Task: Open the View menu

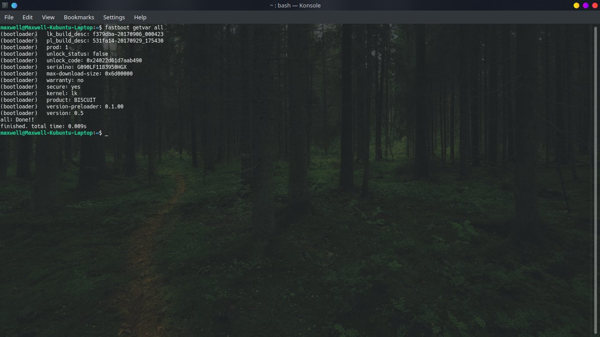Action: (48, 17)
